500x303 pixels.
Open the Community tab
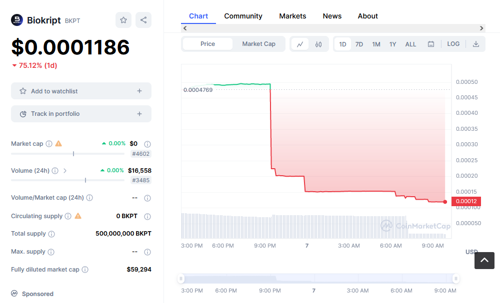coord(243,16)
